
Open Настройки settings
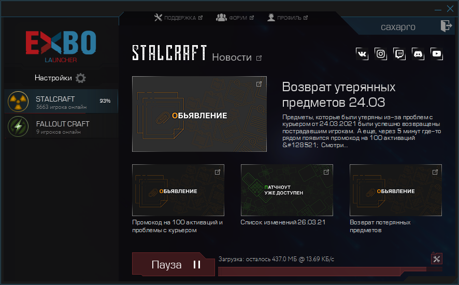60,78
